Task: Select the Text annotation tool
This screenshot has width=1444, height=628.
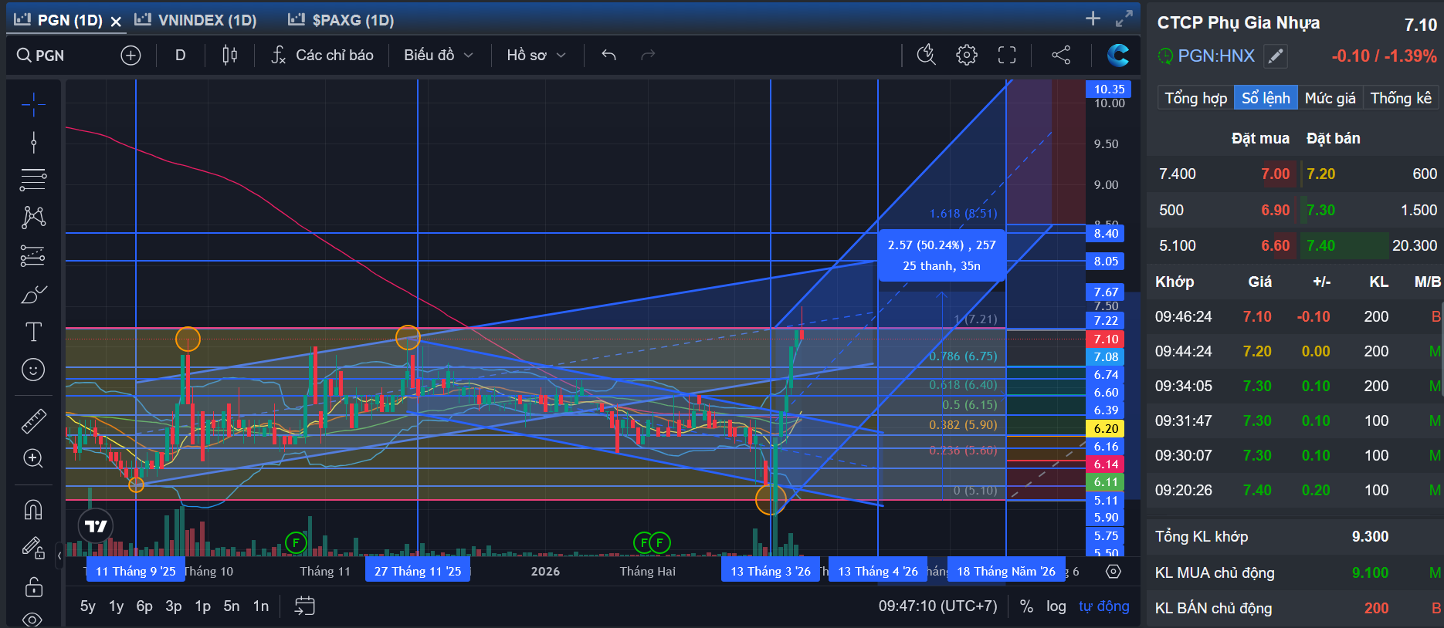Action: tap(33, 332)
